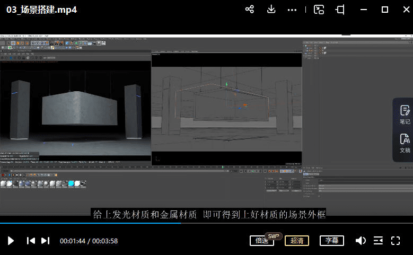Toggle the X axis lock
Screen dimensions: 413x255
[33, 43]
